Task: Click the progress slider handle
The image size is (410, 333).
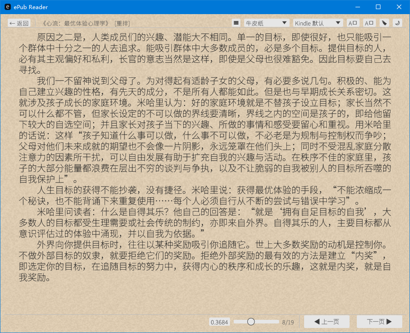Action: [x=251, y=322]
